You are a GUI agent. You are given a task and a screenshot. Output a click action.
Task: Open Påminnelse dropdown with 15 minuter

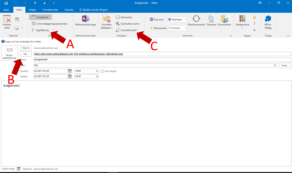[178, 28]
